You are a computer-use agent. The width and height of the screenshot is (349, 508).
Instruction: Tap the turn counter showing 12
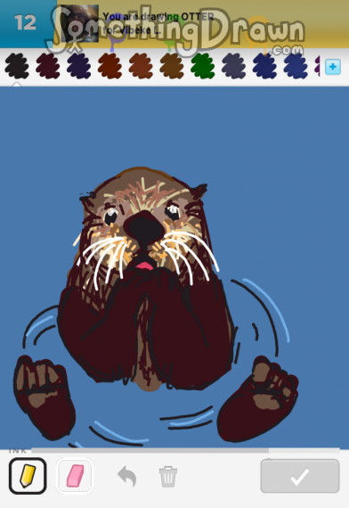[x=25, y=22]
